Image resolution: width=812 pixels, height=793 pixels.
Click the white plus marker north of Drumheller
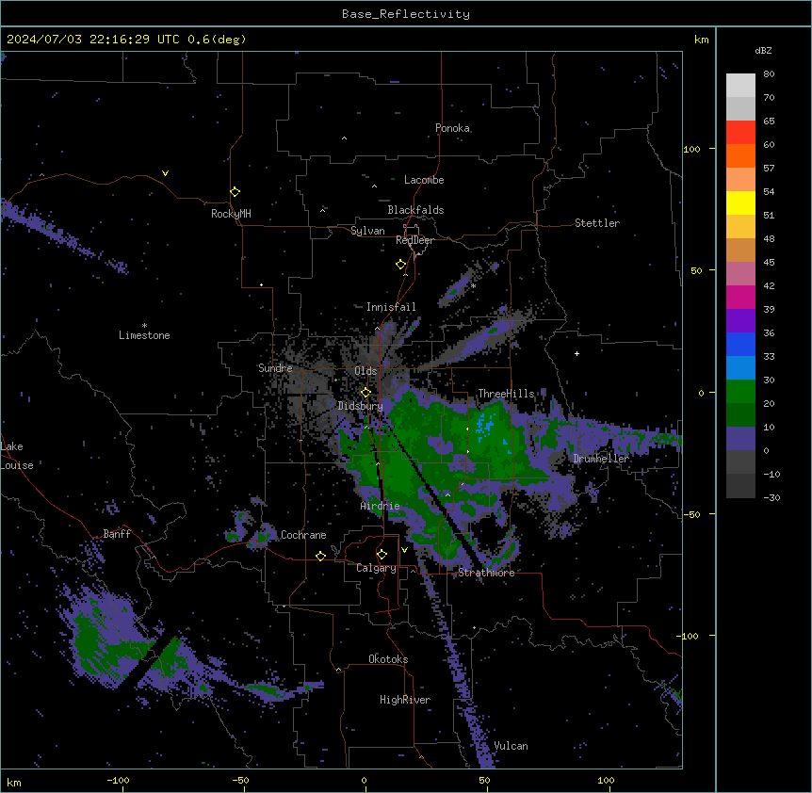(x=577, y=353)
